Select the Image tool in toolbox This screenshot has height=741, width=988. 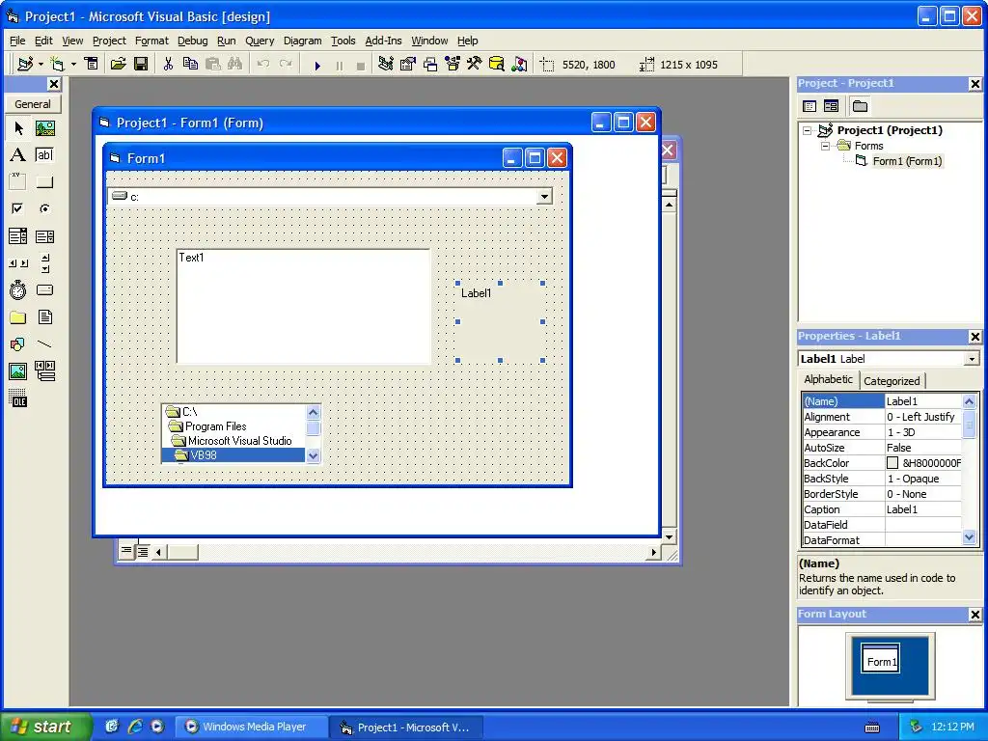tap(18, 371)
